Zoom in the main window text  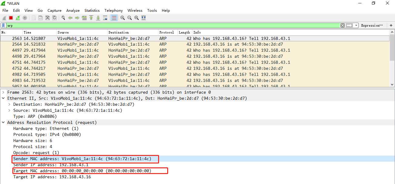[123, 18]
